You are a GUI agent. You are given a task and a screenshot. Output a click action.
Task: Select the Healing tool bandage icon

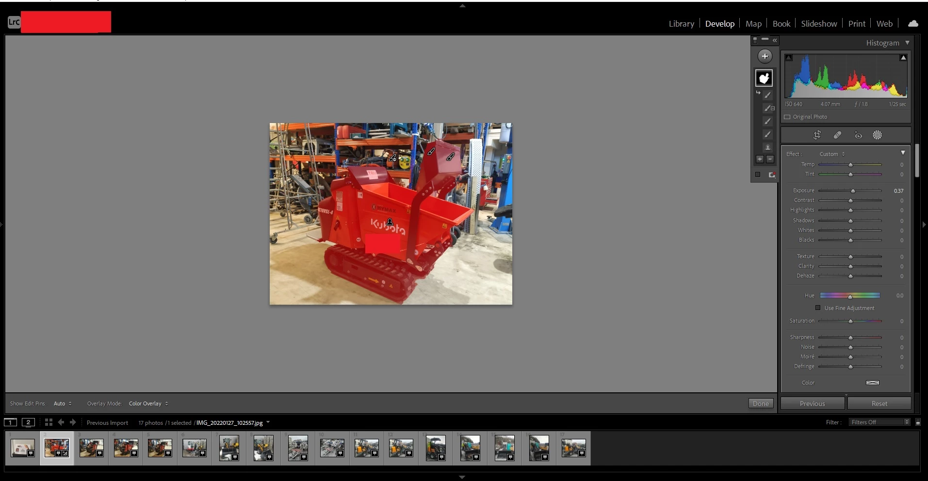coord(837,135)
